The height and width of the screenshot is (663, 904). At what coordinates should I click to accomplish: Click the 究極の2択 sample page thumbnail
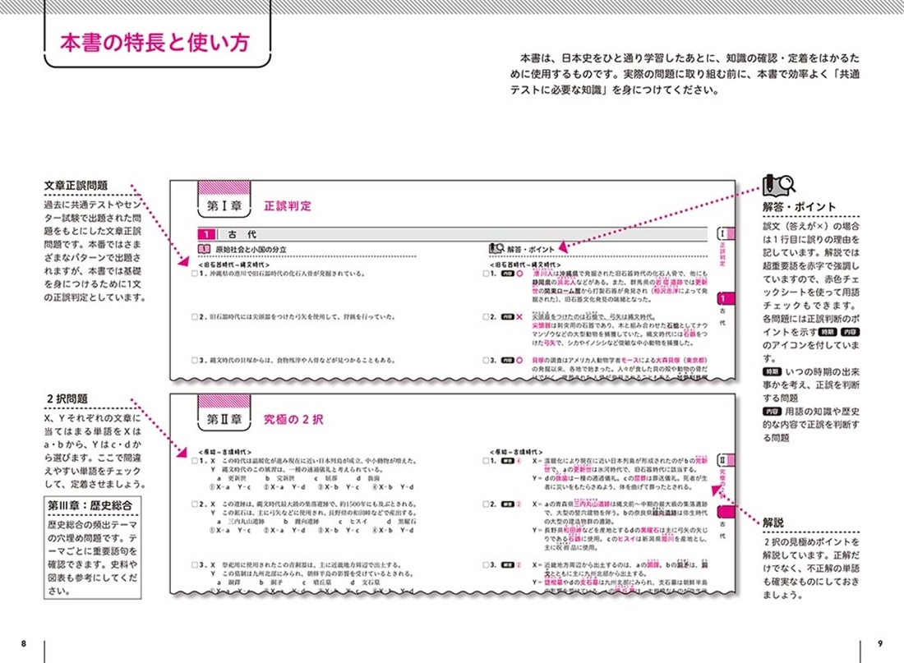(x=453, y=494)
